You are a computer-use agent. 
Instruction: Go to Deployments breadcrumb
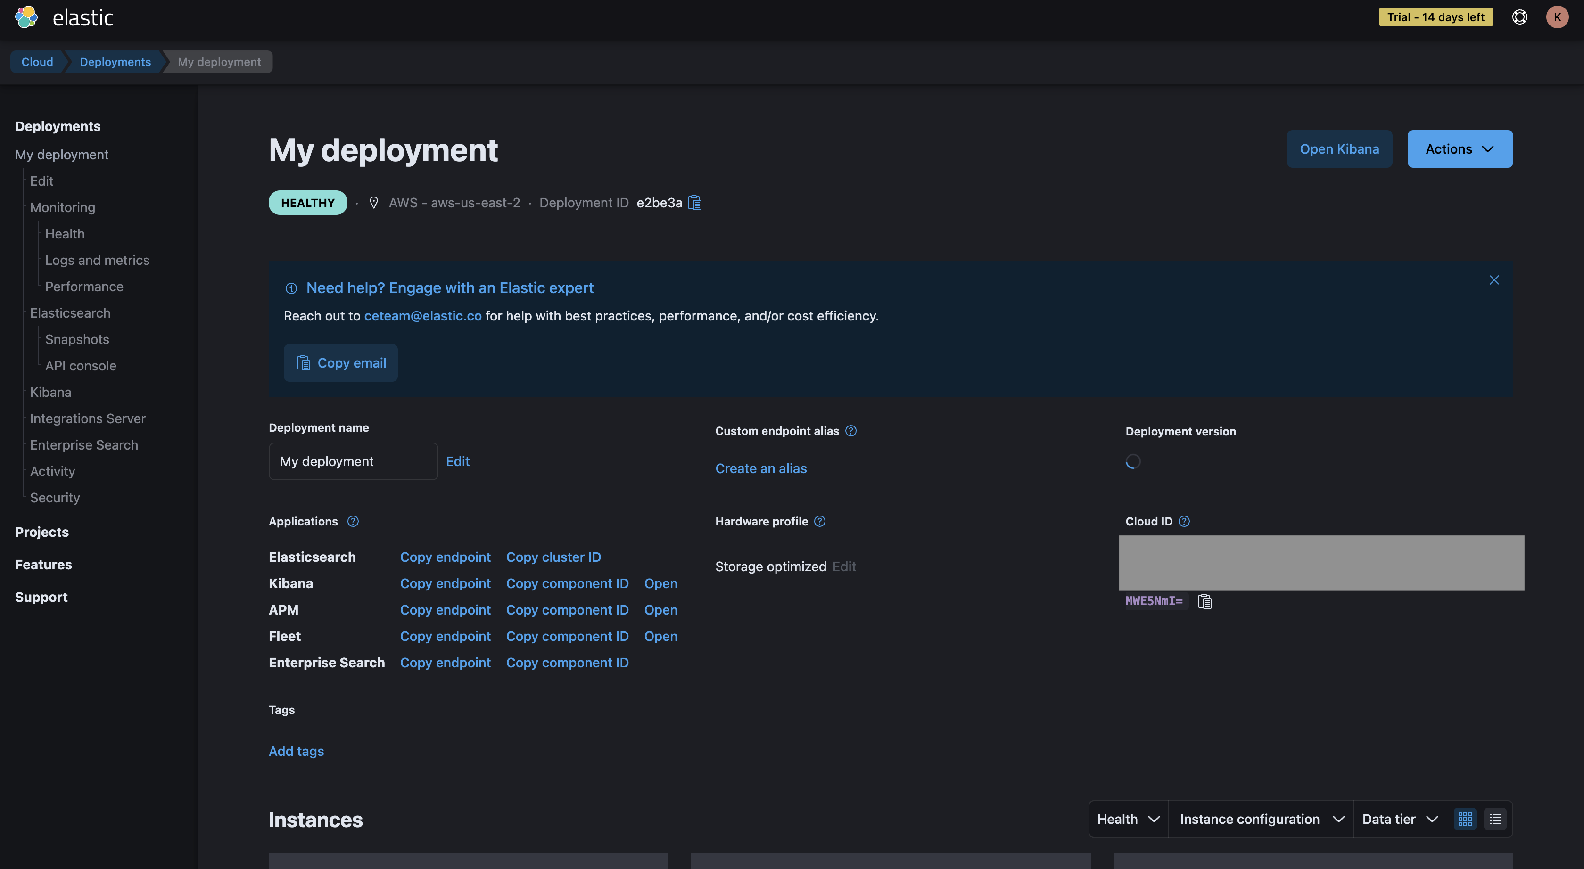115,62
